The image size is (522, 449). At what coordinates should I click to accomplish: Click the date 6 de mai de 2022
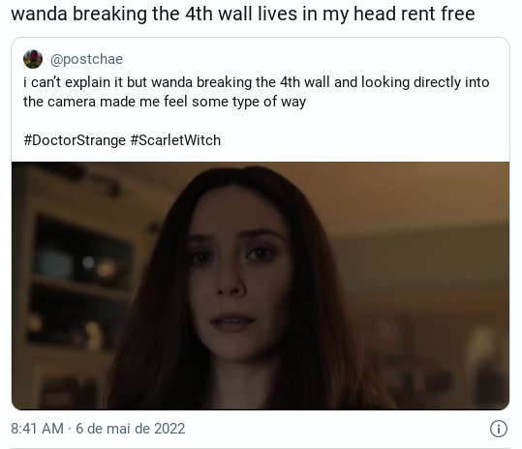(x=130, y=429)
